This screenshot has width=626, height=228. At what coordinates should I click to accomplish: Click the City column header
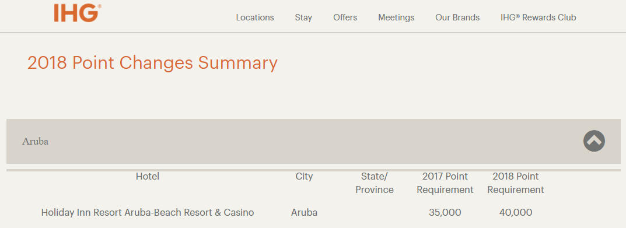304,177
